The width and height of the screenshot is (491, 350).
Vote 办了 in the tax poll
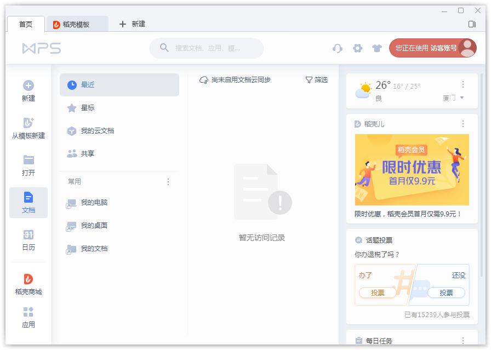(x=379, y=292)
